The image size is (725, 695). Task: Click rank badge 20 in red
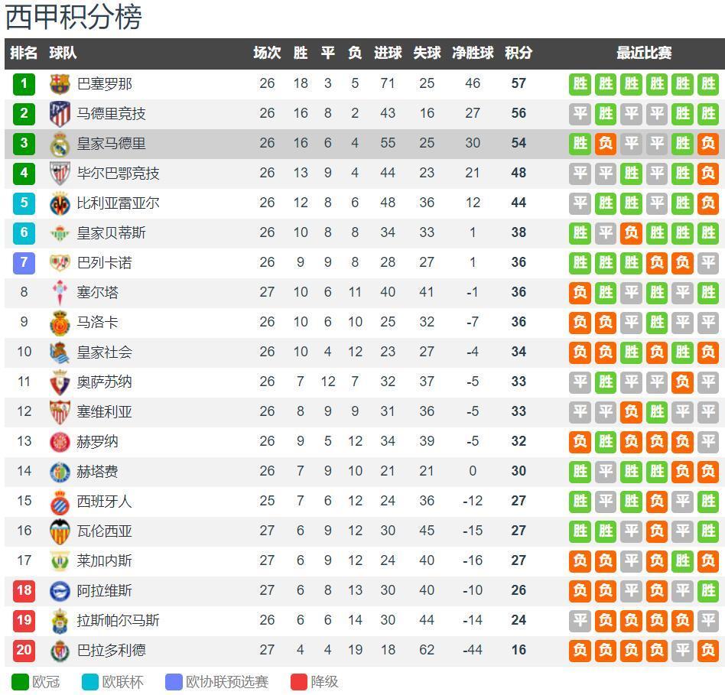pos(24,650)
